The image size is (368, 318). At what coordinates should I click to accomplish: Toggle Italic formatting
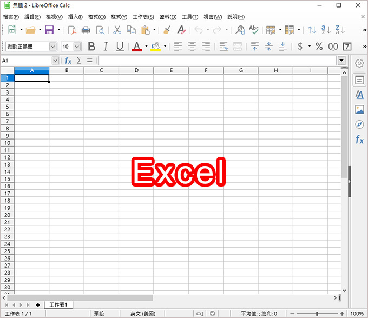(106, 47)
